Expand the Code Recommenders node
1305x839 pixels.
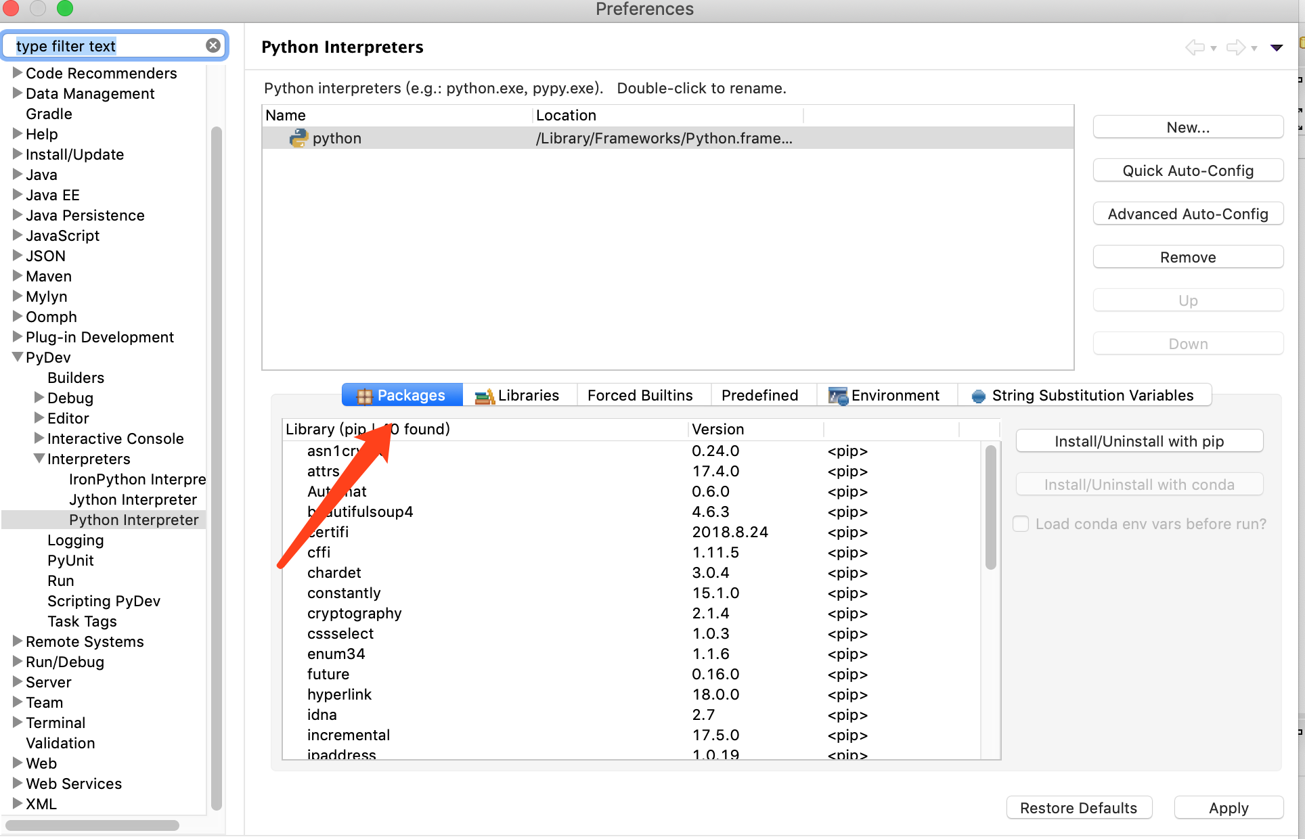coord(18,72)
